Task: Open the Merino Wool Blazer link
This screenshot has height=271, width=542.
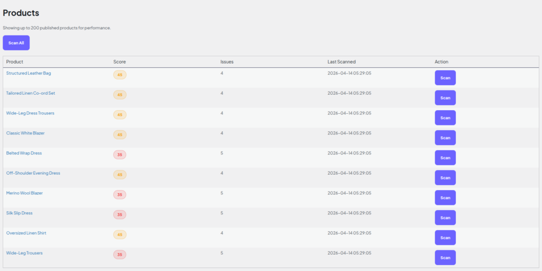Action: [x=24, y=193]
